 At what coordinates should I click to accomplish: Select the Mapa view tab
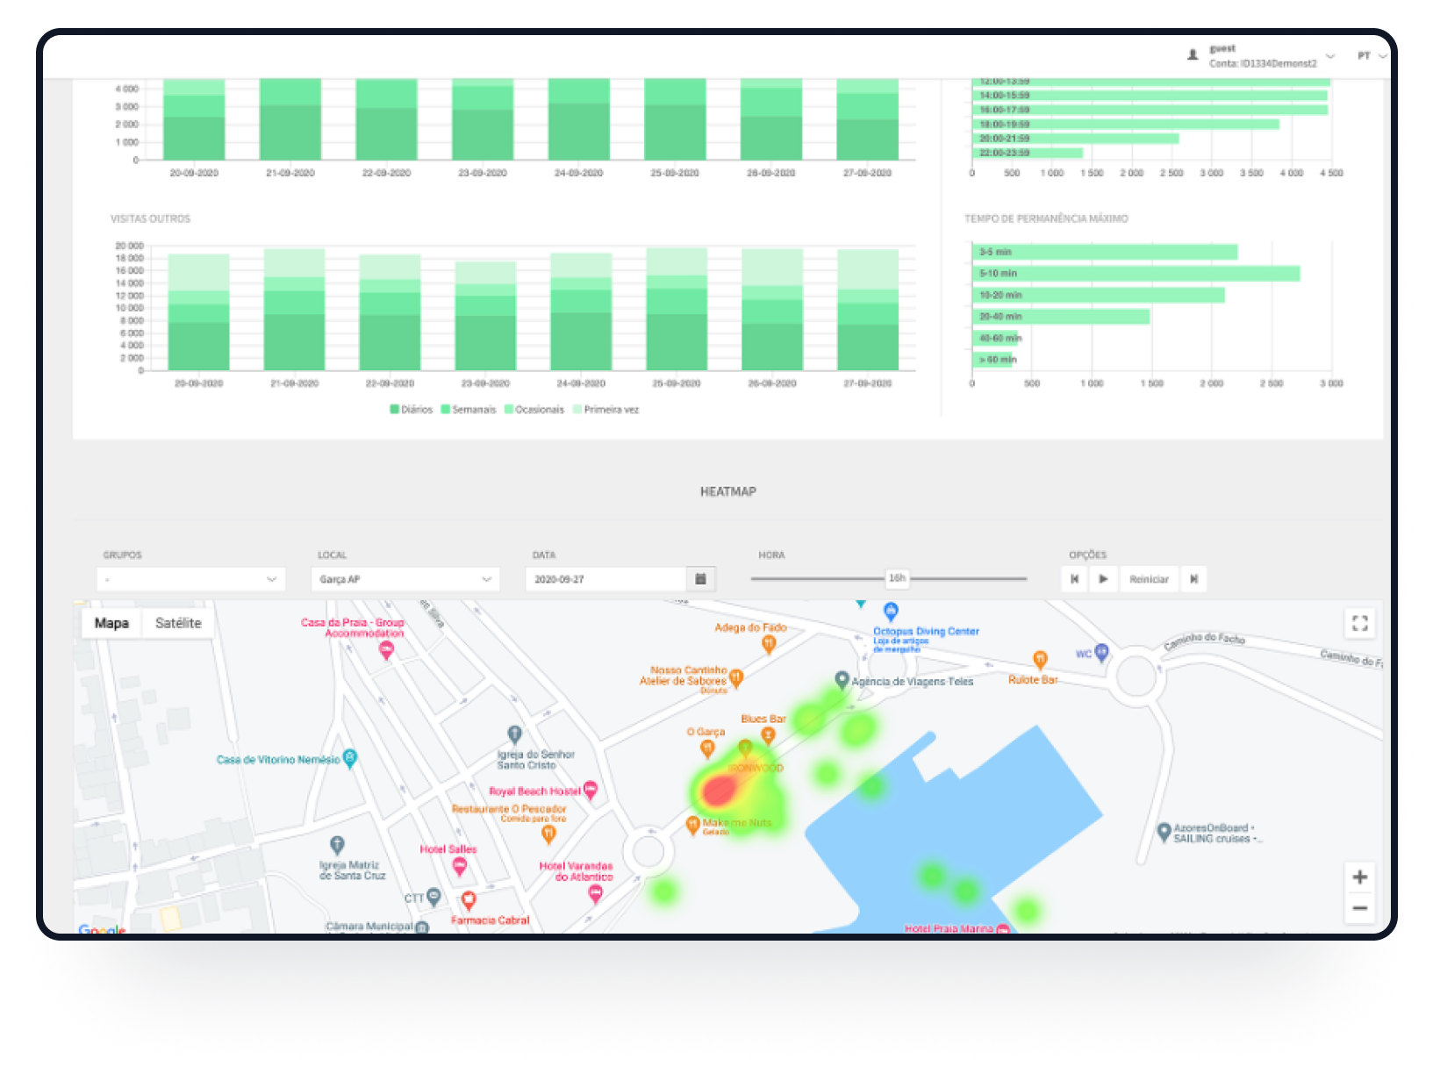pyautogui.click(x=111, y=623)
